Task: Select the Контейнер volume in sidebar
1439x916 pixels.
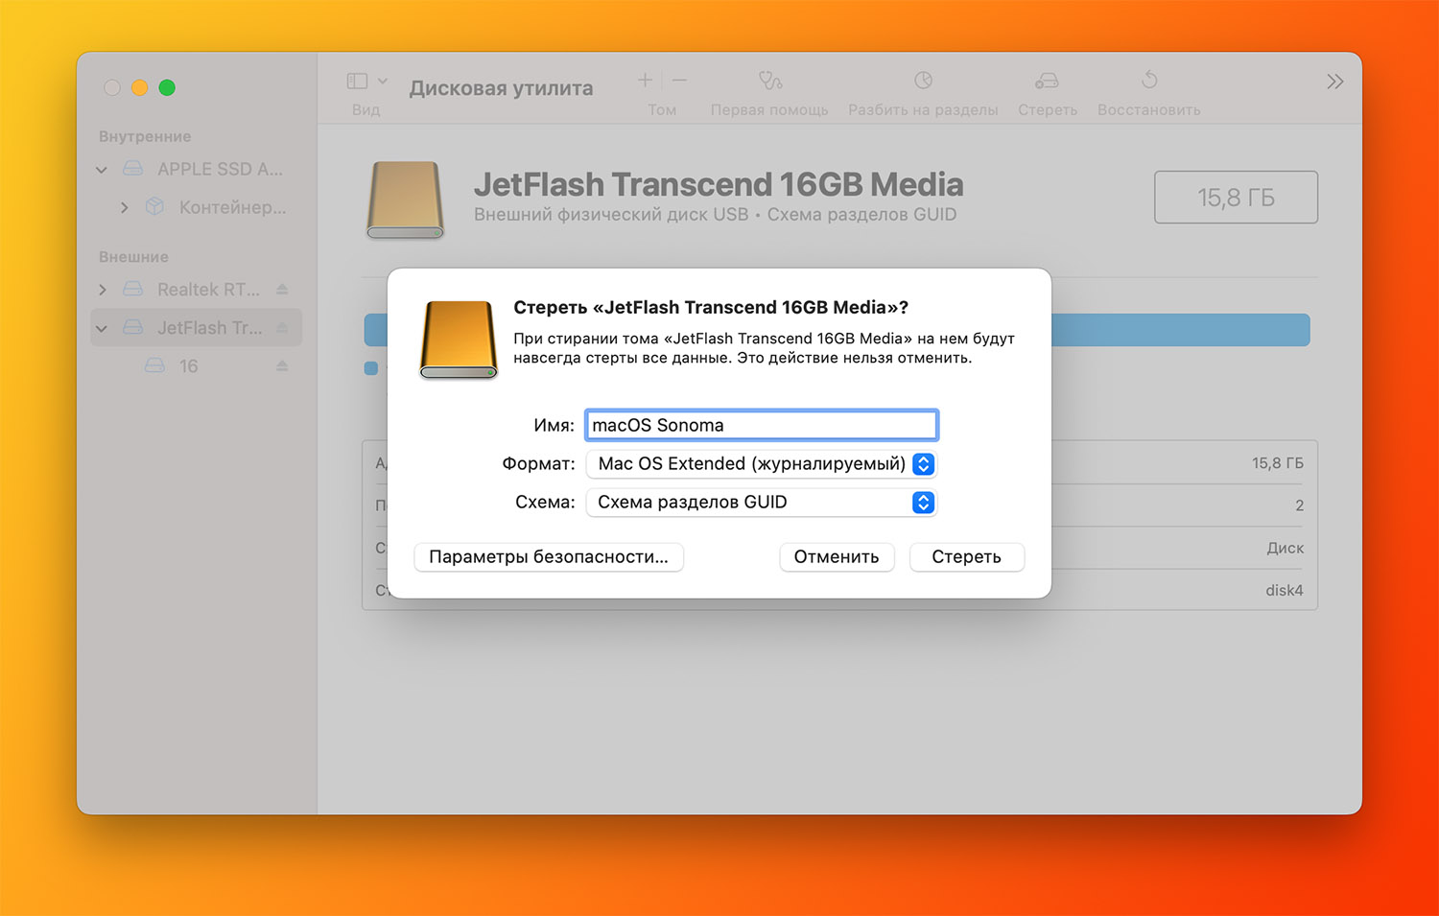Action: [x=232, y=207]
